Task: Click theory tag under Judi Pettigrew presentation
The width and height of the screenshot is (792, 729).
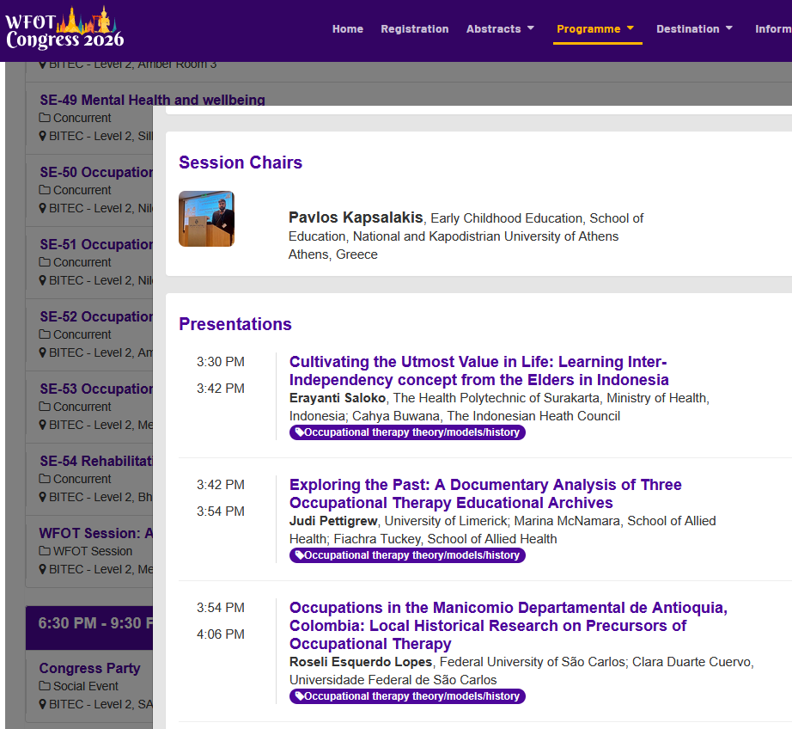Action: tap(408, 555)
